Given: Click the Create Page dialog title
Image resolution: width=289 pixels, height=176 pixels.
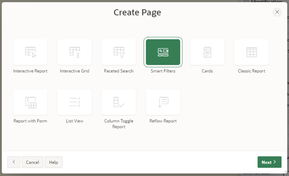Looking at the screenshot, I should 137,13.
